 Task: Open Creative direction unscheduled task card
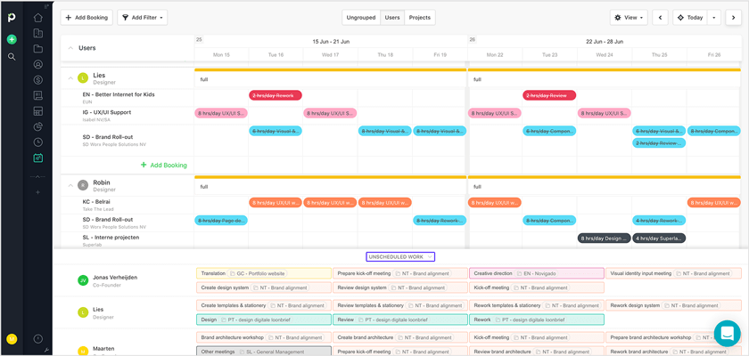pyautogui.click(x=537, y=273)
